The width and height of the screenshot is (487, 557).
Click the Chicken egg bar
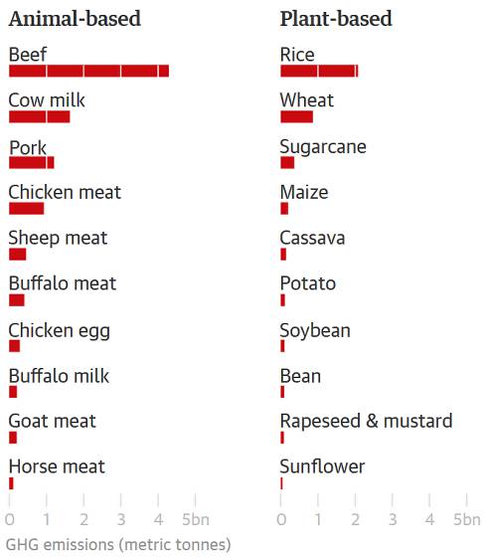point(15,346)
